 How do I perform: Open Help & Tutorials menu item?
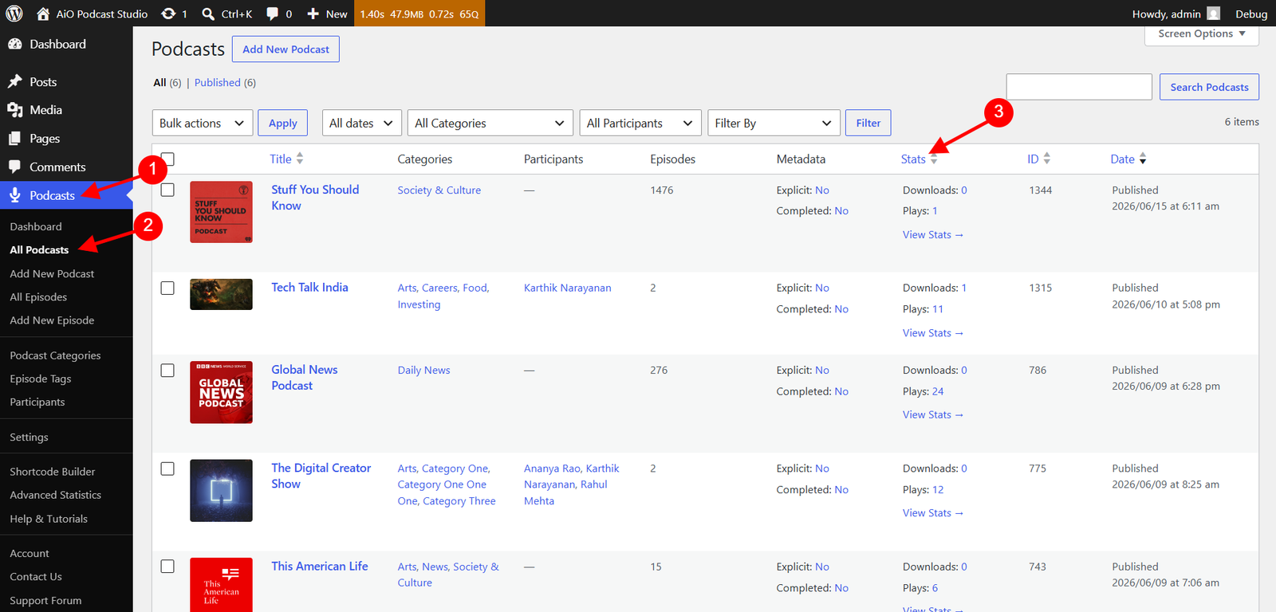pos(49,519)
